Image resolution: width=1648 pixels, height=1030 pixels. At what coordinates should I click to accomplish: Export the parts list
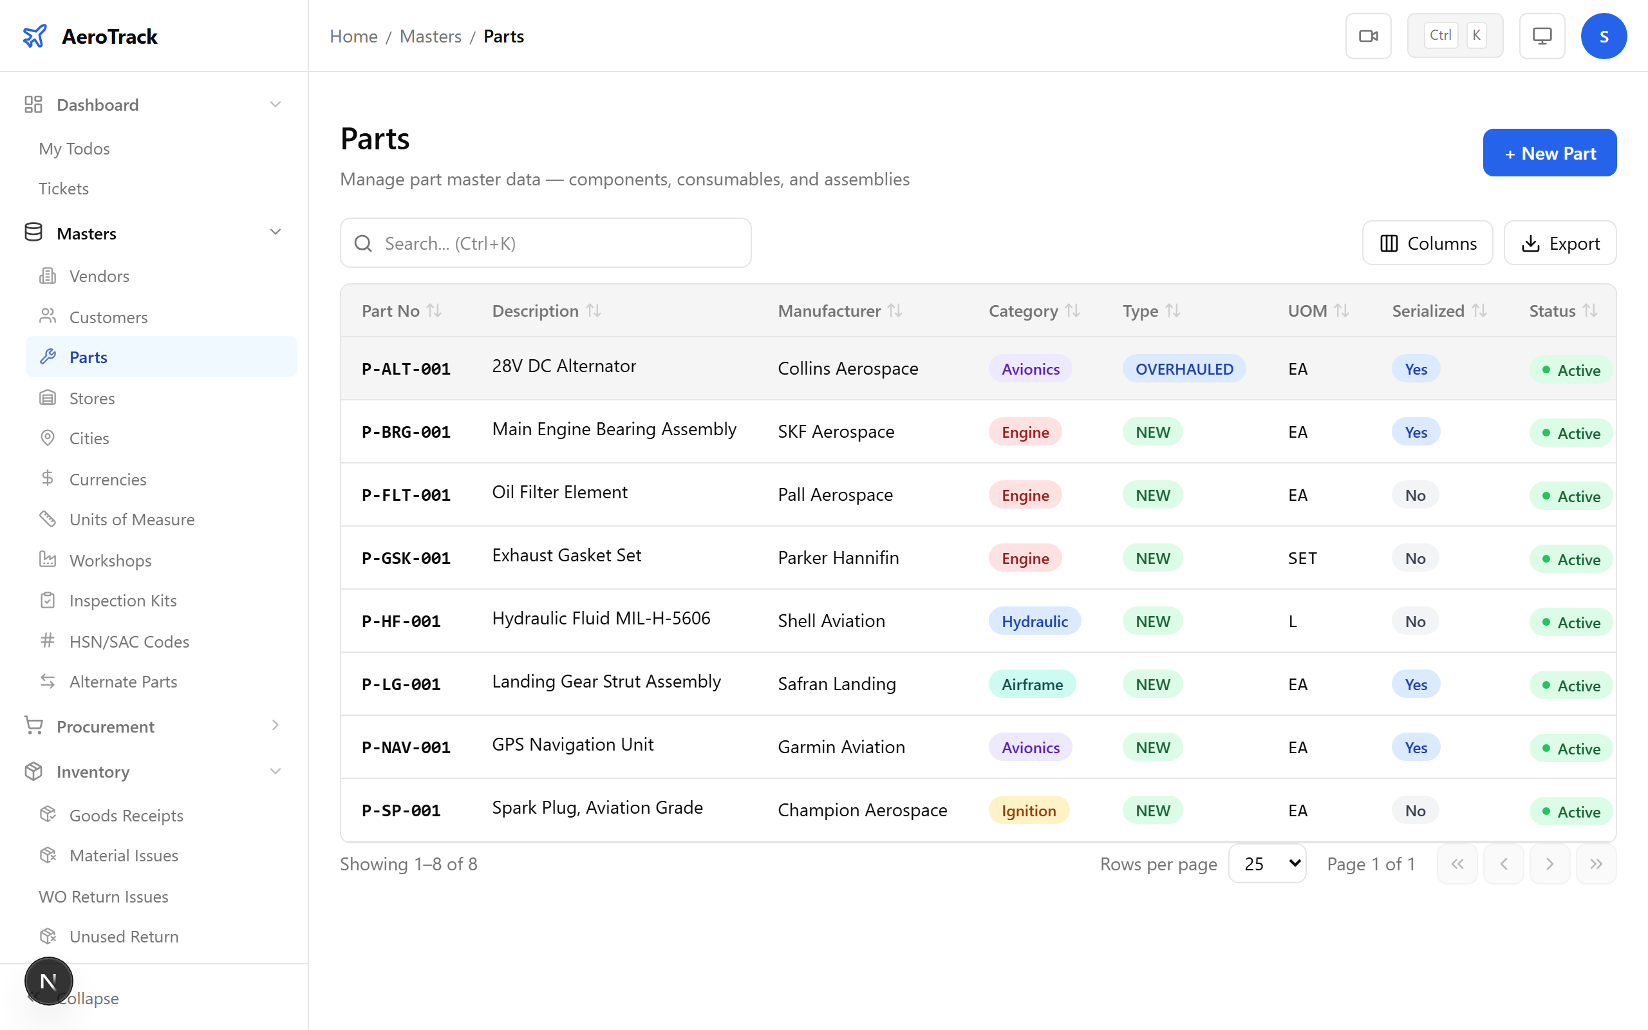tap(1560, 243)
